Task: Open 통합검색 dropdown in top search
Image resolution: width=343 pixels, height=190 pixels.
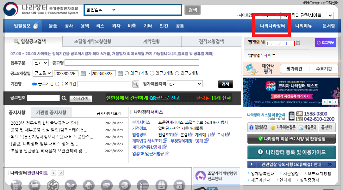Action: [x=101, y=9]
